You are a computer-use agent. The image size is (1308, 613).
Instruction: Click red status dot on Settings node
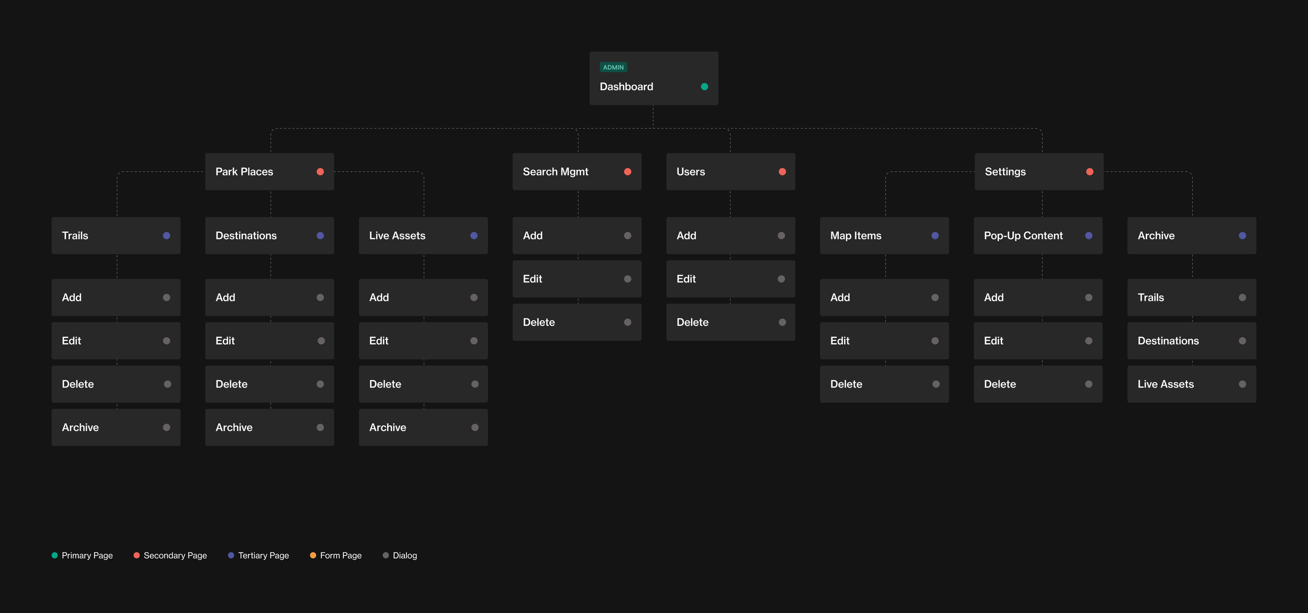tap(1089, 172)
